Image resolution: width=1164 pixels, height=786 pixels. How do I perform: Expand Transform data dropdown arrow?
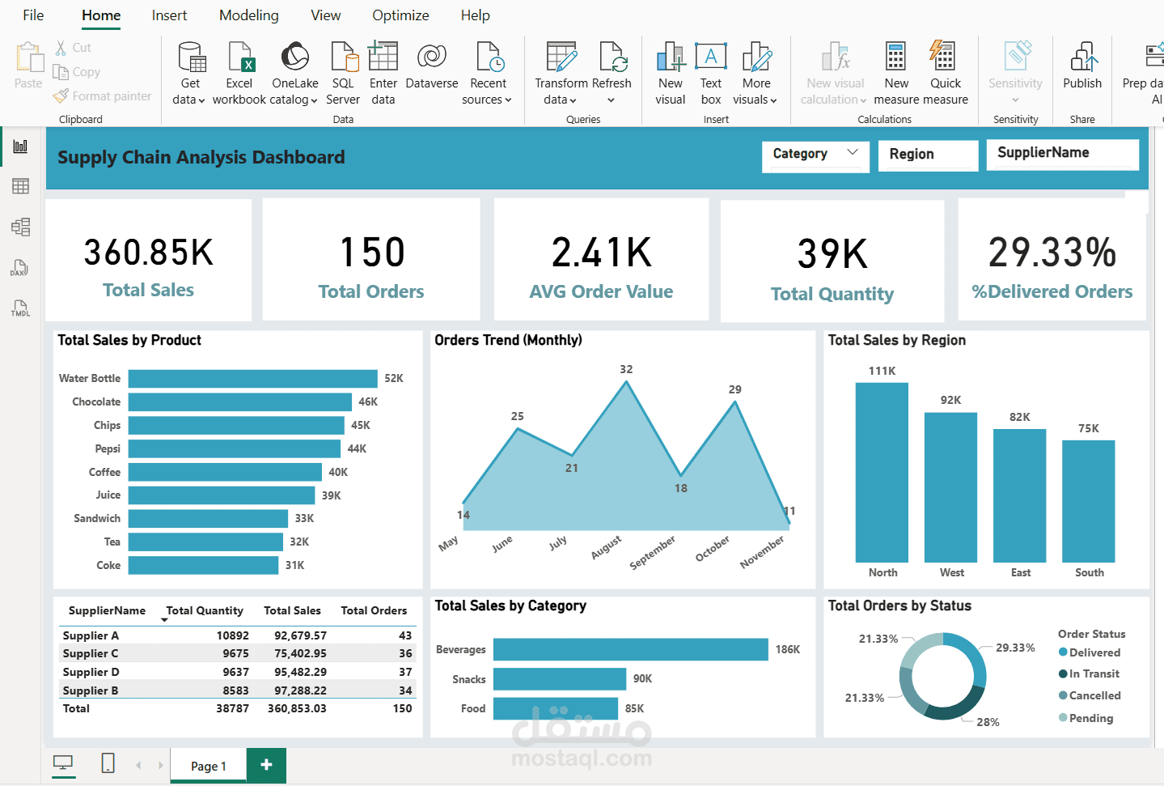(x=573, y=100)
